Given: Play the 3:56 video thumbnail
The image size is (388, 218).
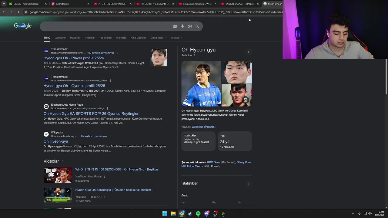Looking at the screenshot, I should 58,175.
